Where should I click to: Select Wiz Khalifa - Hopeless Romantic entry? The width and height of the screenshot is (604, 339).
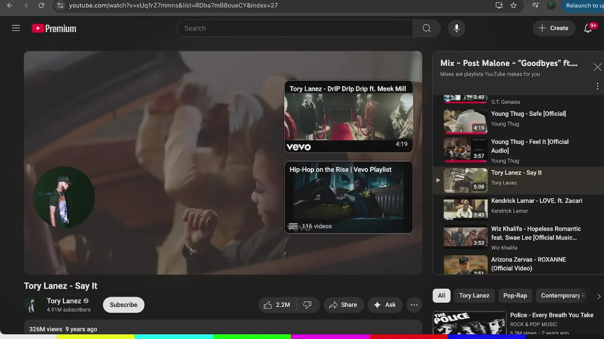[x=518, y=237]
